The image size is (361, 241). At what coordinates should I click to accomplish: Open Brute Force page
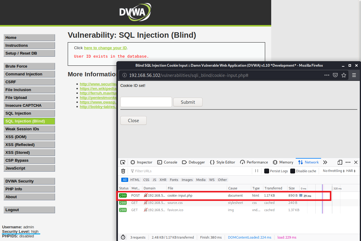click(29, 66)
